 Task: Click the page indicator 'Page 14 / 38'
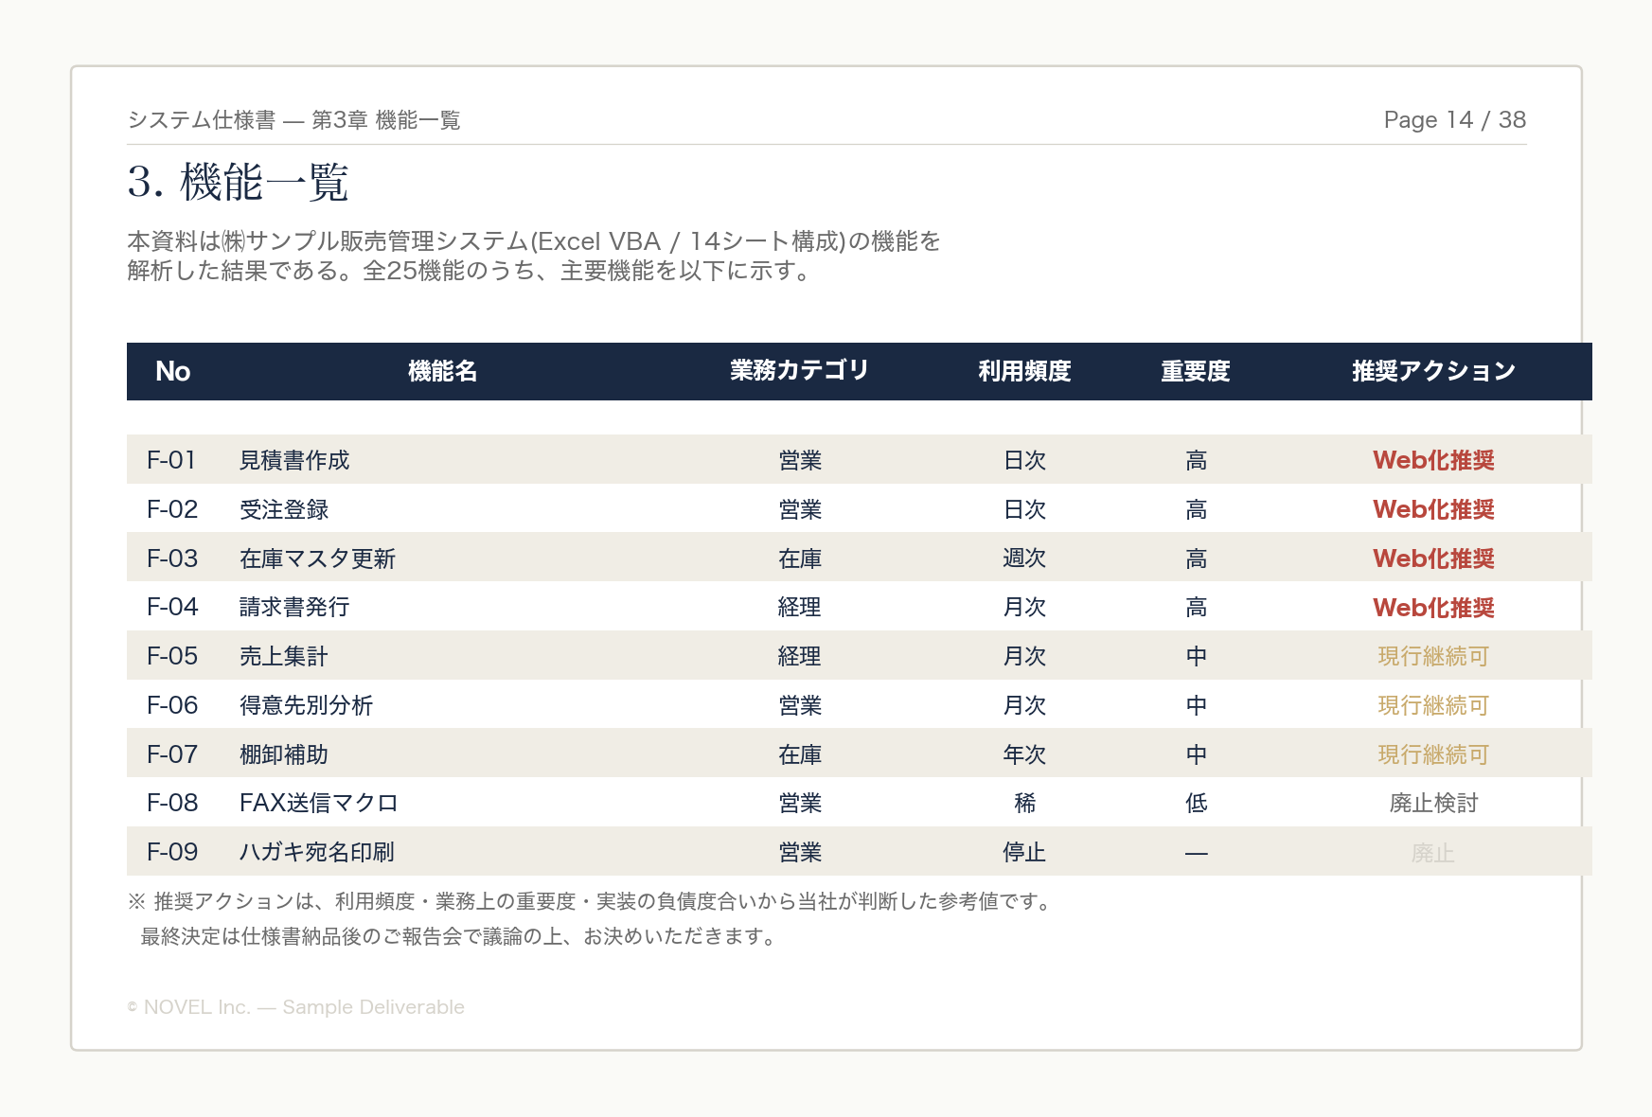coord(1454,120)
